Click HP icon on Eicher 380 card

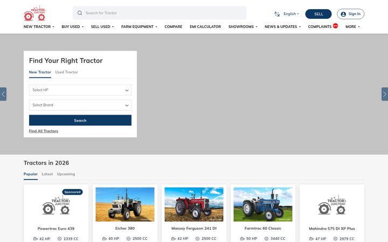pos(105,239)
